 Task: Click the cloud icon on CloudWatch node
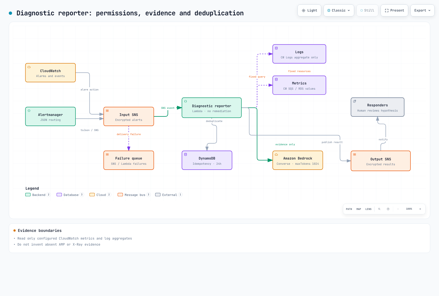pyautogui.click(x=29, y=67)
